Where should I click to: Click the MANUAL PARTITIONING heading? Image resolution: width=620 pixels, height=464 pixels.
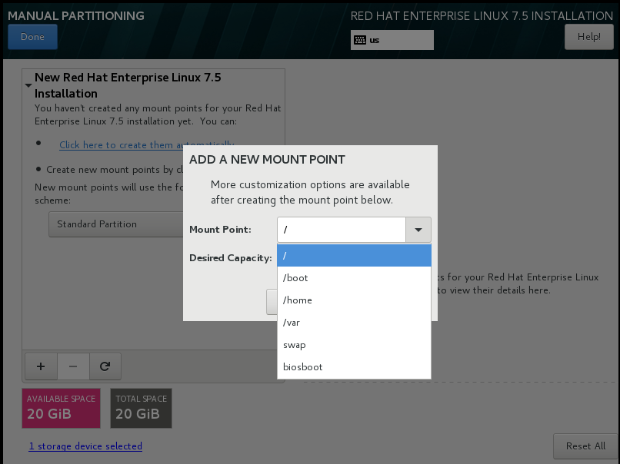point(76,16)
